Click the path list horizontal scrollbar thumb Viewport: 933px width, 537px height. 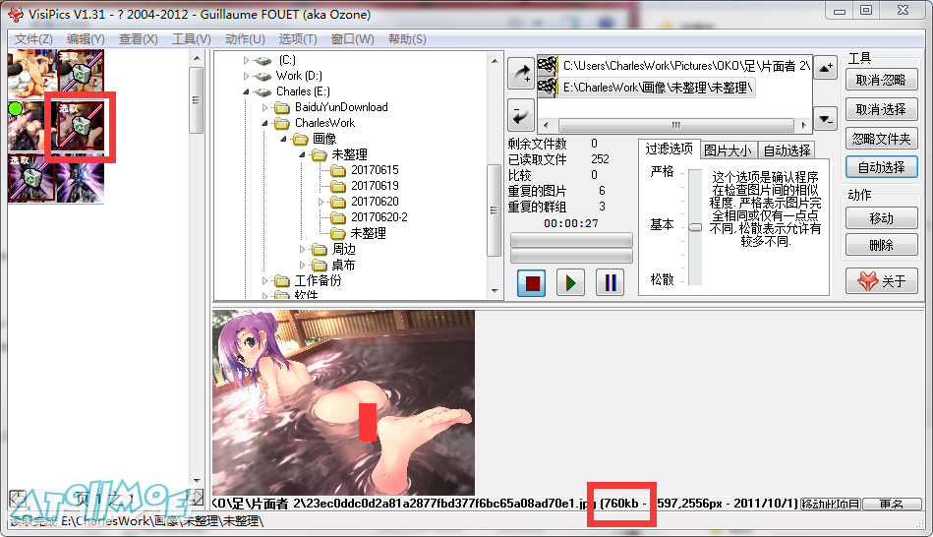click(675, 125)
